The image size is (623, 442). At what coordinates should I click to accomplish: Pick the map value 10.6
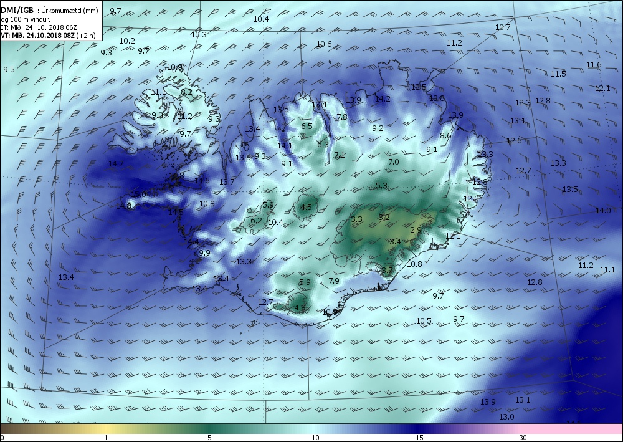click(x=324, y=44)
